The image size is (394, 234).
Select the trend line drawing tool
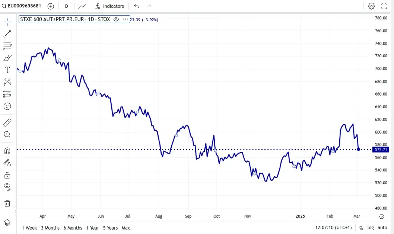(7, 34)
